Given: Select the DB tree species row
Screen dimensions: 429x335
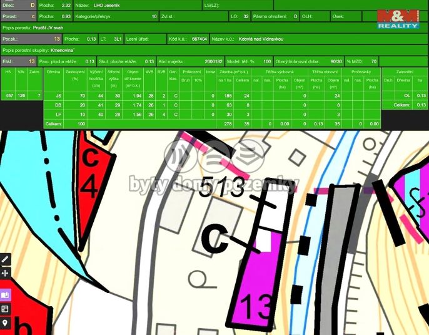Looking at the screenshot, I should (58, 105).
